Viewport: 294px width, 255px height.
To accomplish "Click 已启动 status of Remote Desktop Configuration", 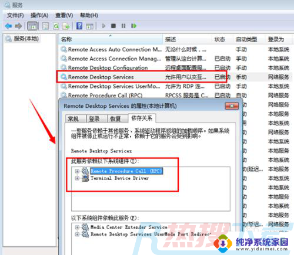I will tap(222, 68).
